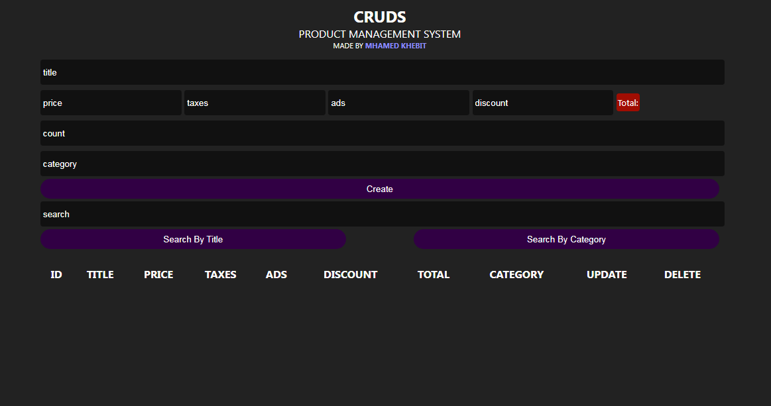Open the Mhamed Khebit author link
Screen dimensions: 771x406
pos(396,46)
